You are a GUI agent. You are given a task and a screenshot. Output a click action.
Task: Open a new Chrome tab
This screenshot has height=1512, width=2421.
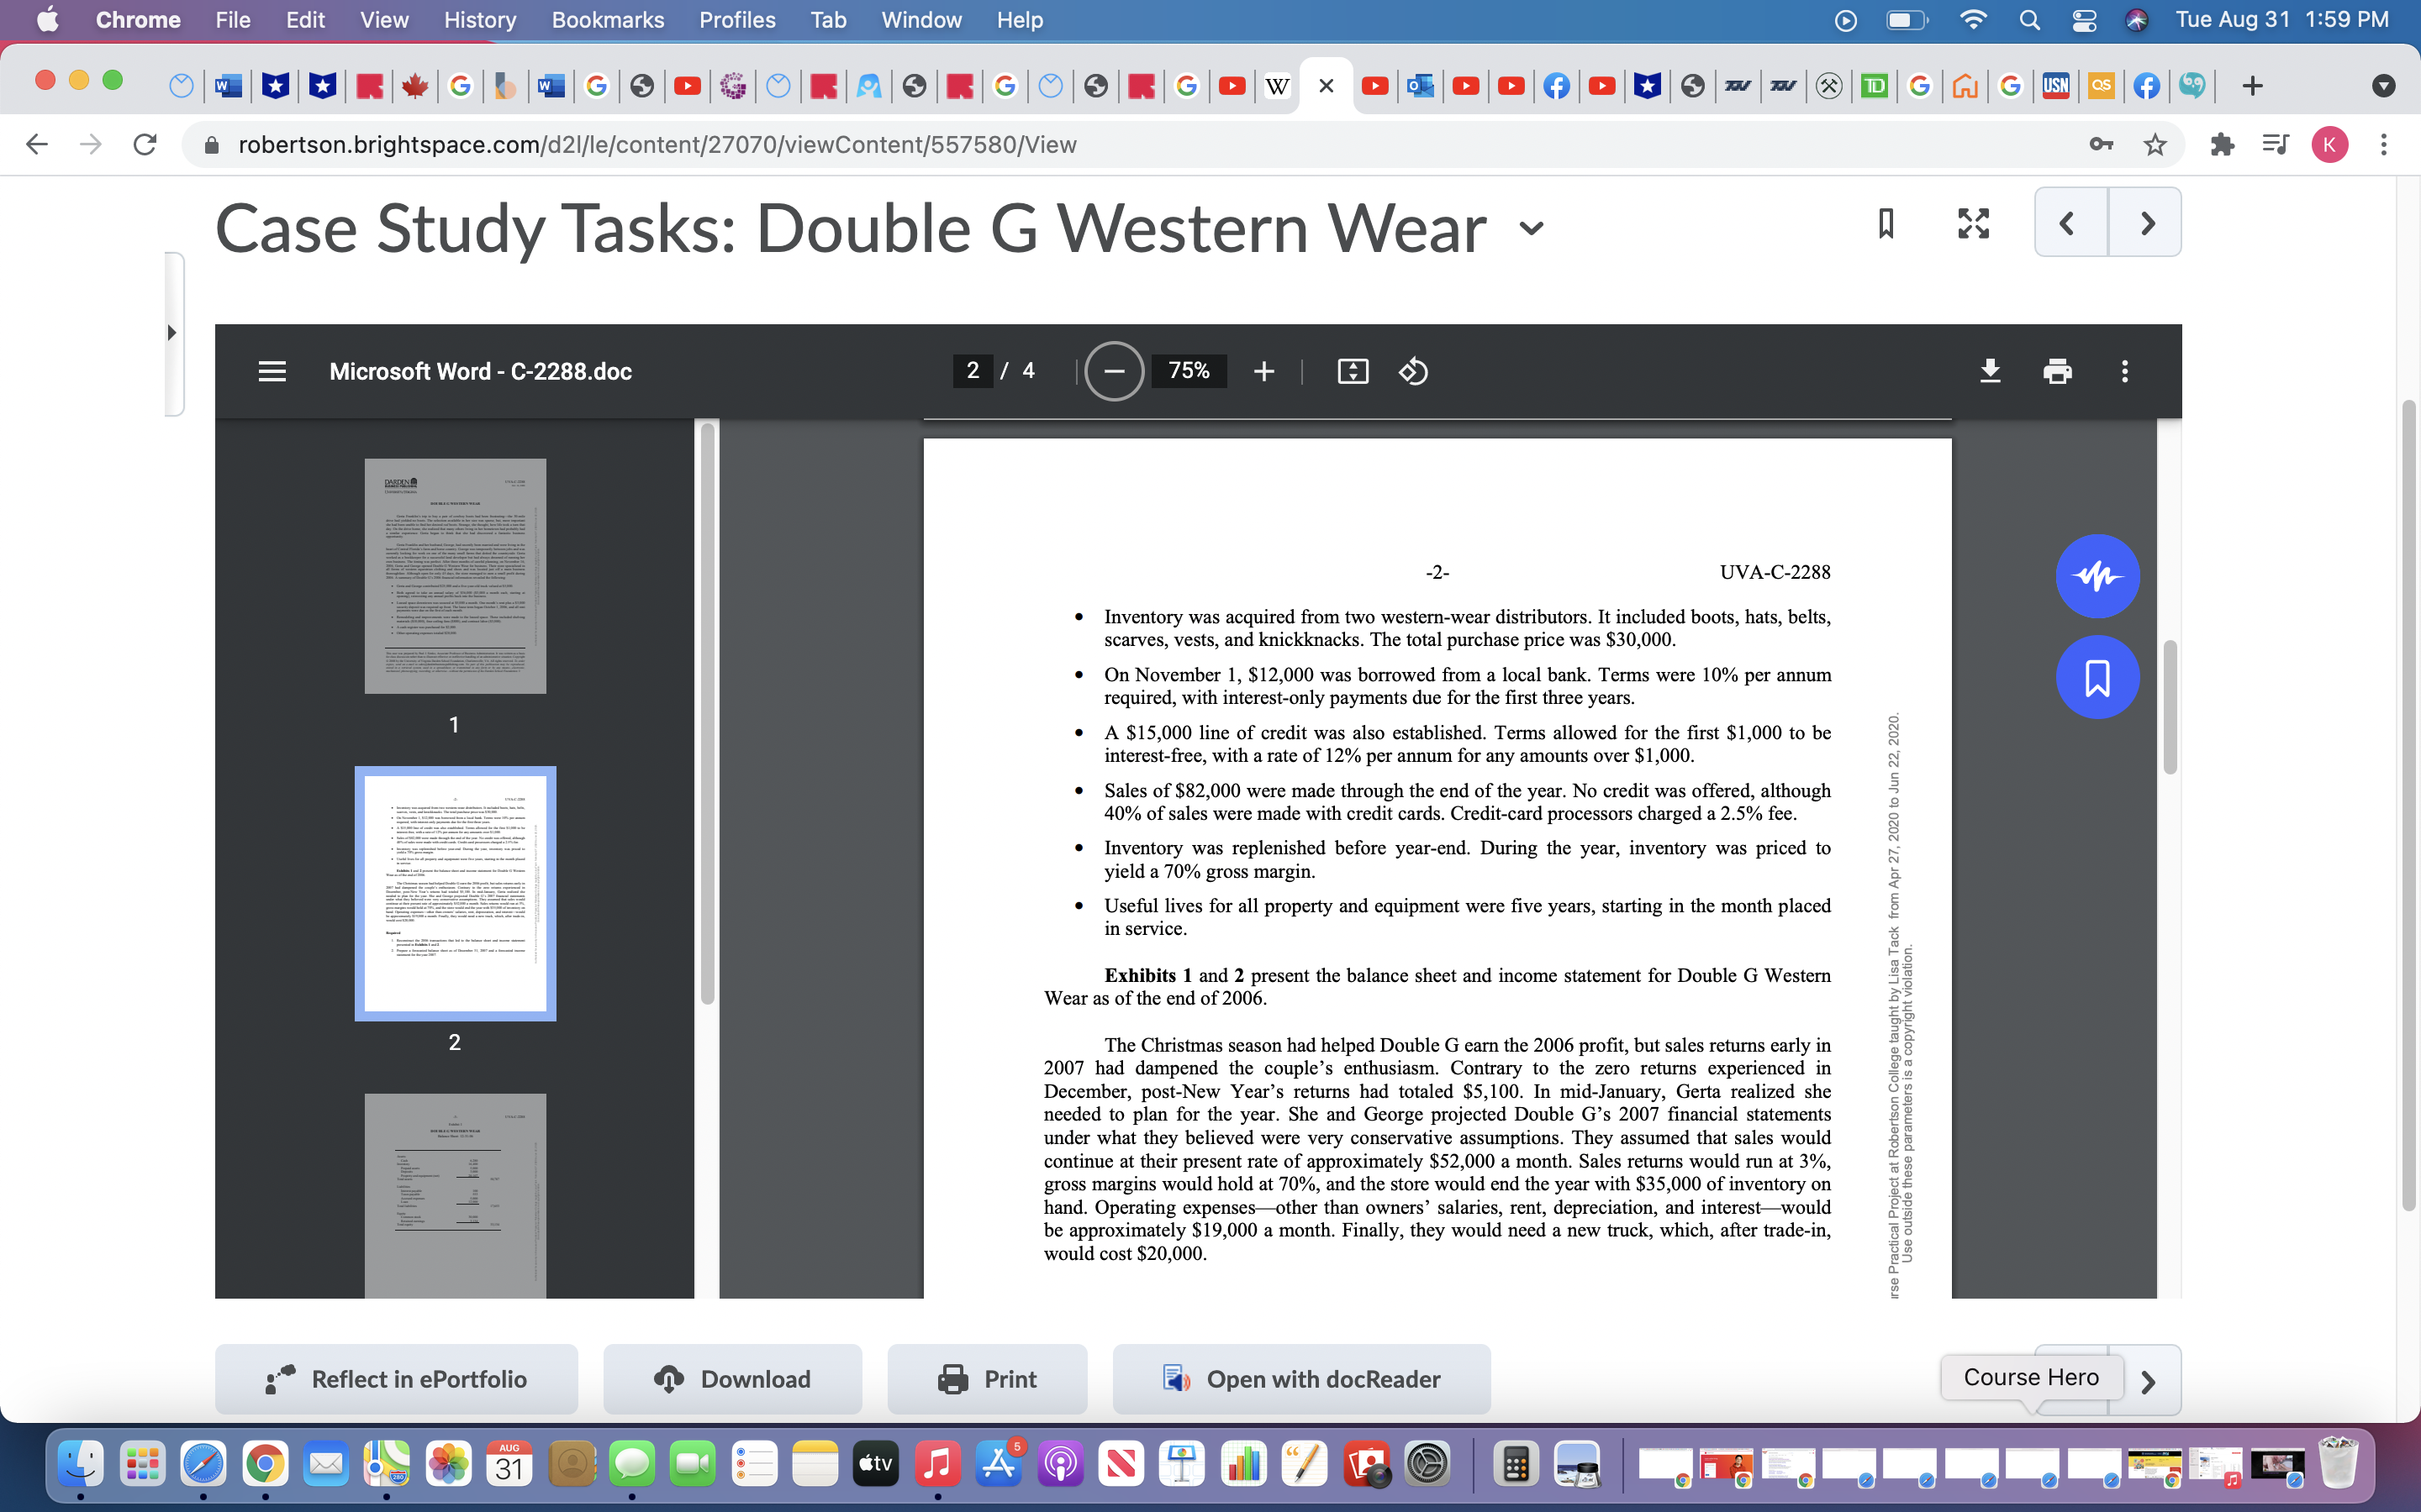[2252, 86]
